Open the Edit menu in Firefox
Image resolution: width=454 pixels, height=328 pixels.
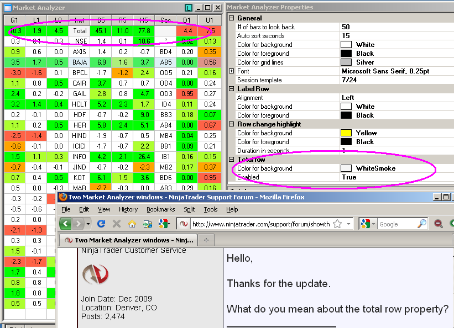[84, 209]
